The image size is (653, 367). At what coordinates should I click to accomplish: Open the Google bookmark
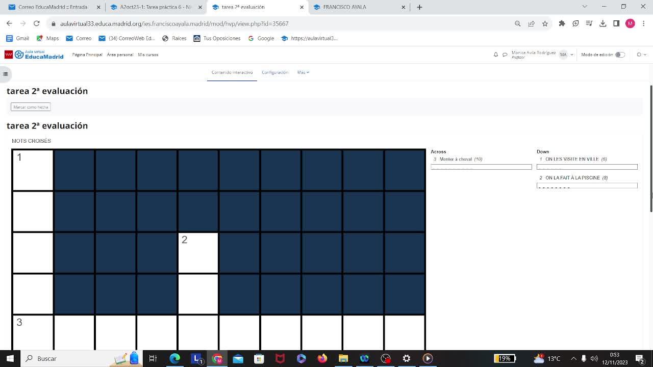coord(261,38)
